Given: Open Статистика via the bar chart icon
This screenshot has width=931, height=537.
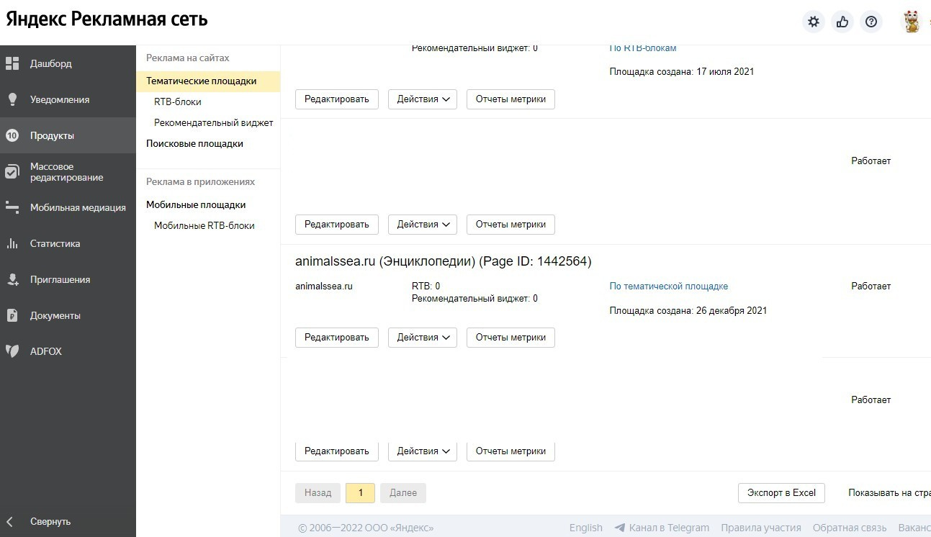Looking at the screenshot, I should pyautogui.click(x=12, y=243).
